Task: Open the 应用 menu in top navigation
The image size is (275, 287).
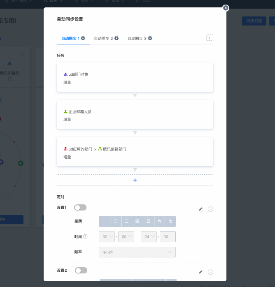Action: pyautogui.click(x=54, y=1)
